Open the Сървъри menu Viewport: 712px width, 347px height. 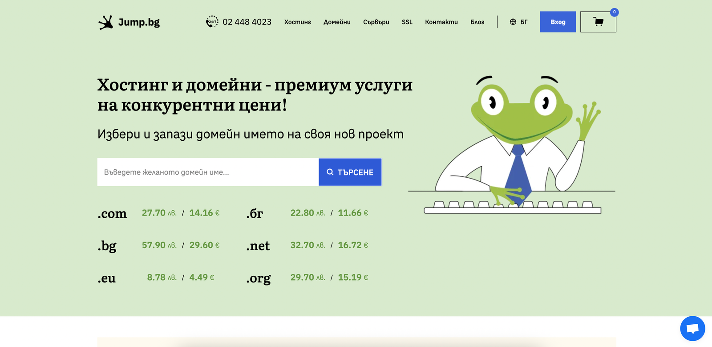[376, 22]
